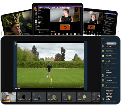
Task: Select Mohammad Abuedeh's participant tile
Action: (x=24, y=97)
